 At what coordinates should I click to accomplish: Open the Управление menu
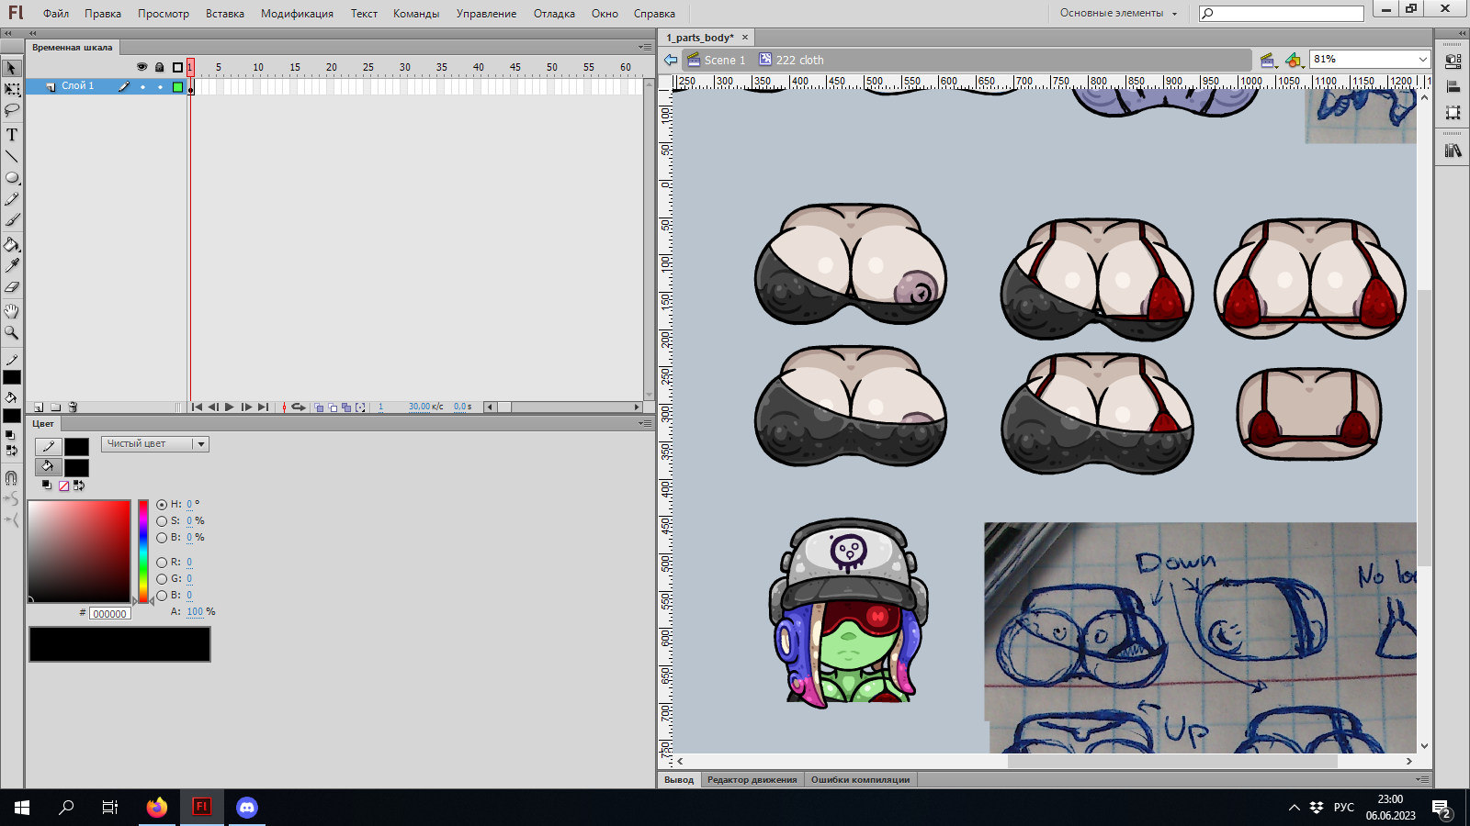click(x=486, y=14)
